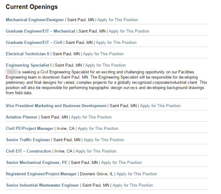Apply for Graduate Engineer/EIT – Mechanical position
221x194 pixels.
point(129,31)
